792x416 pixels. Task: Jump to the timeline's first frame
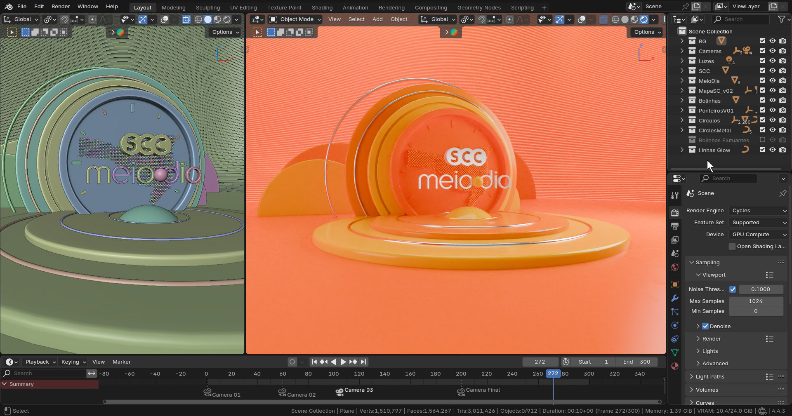[314, 362]
